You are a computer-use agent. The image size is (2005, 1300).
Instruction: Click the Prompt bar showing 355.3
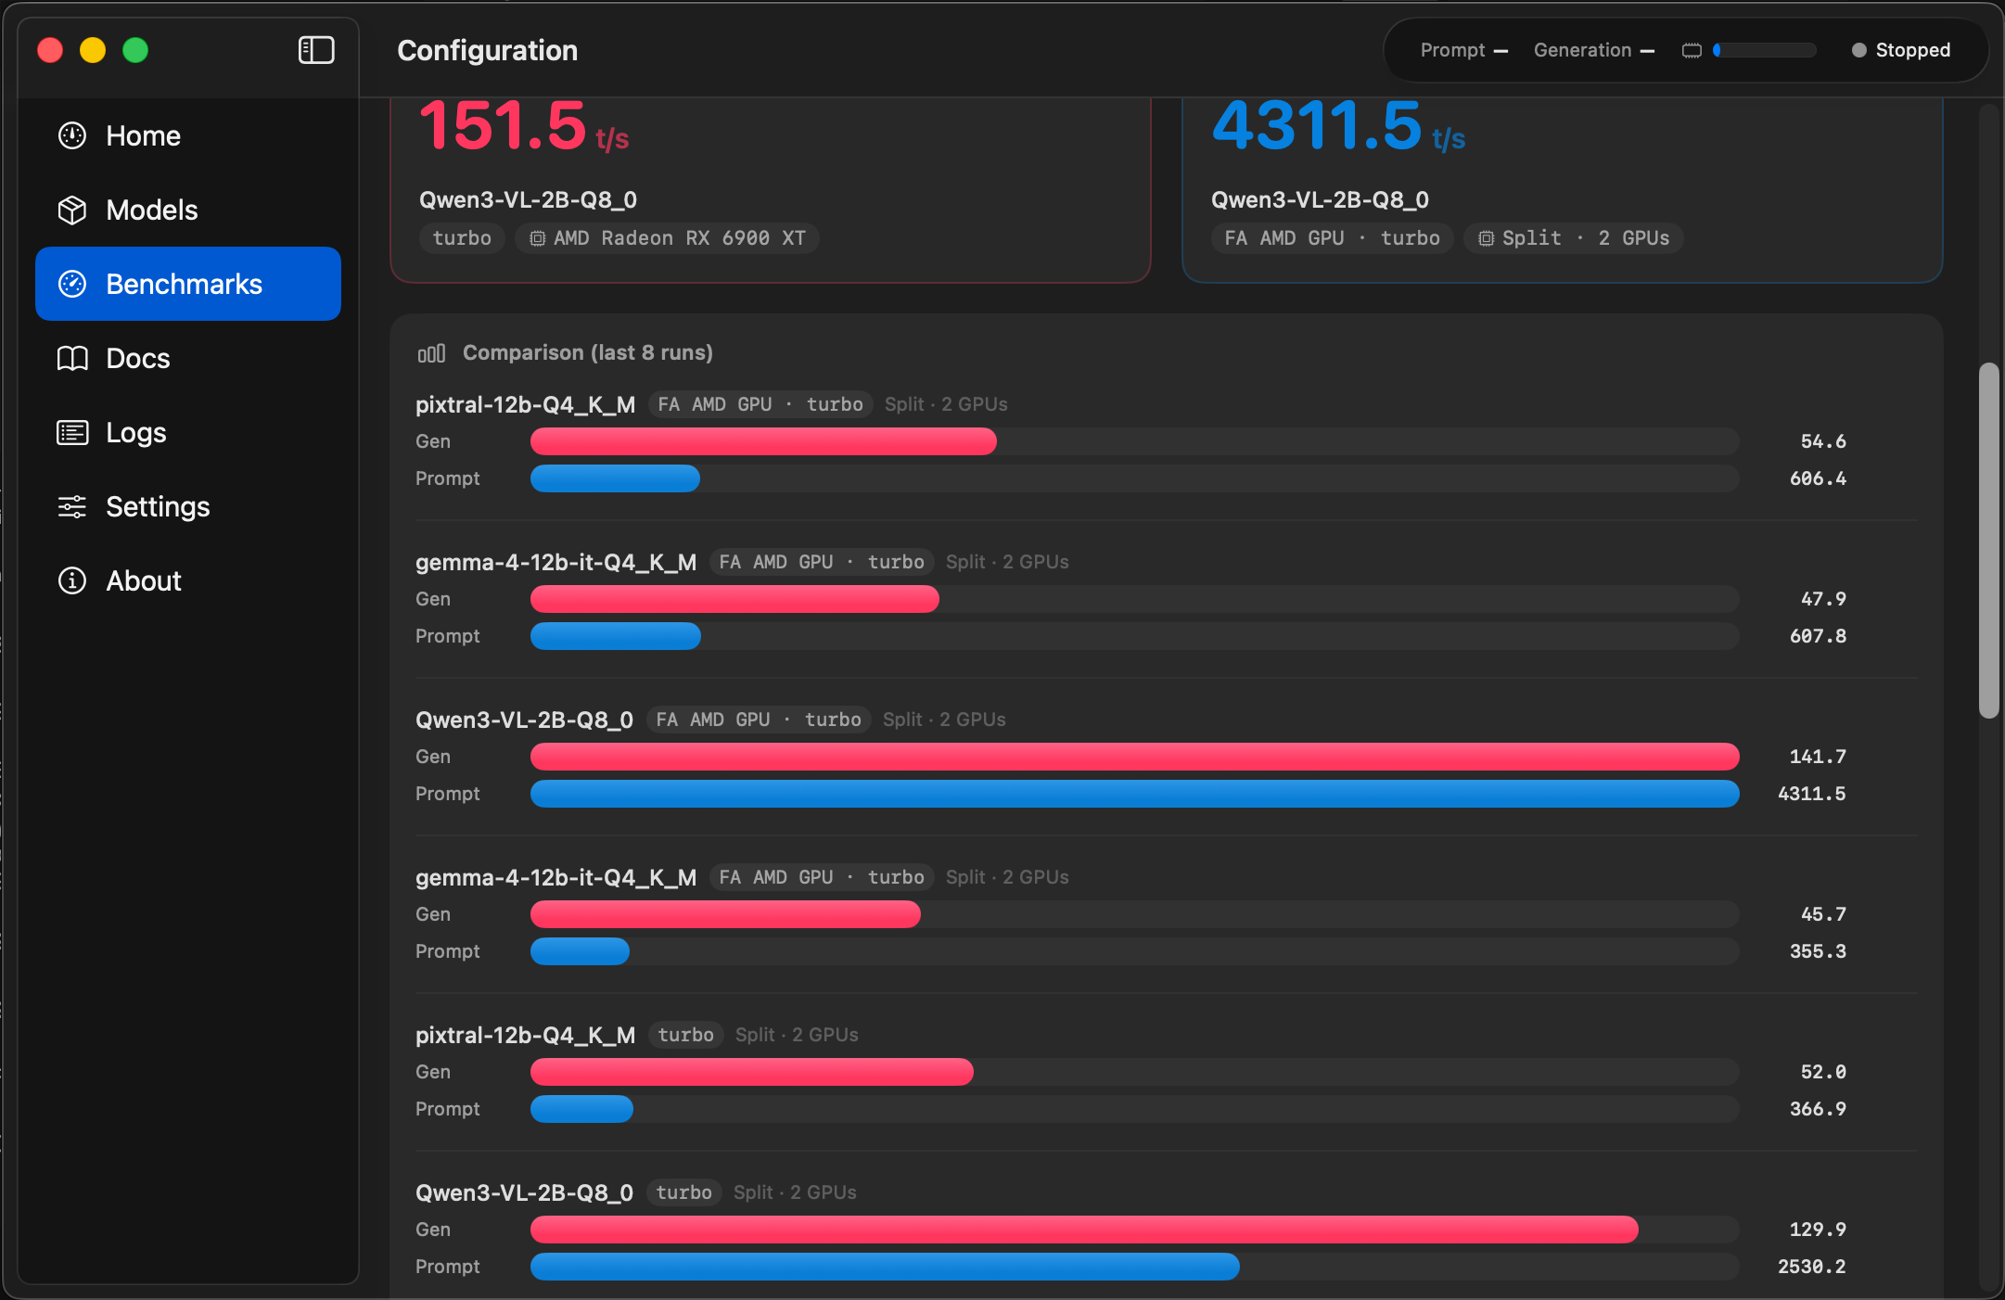click(580, 951)
